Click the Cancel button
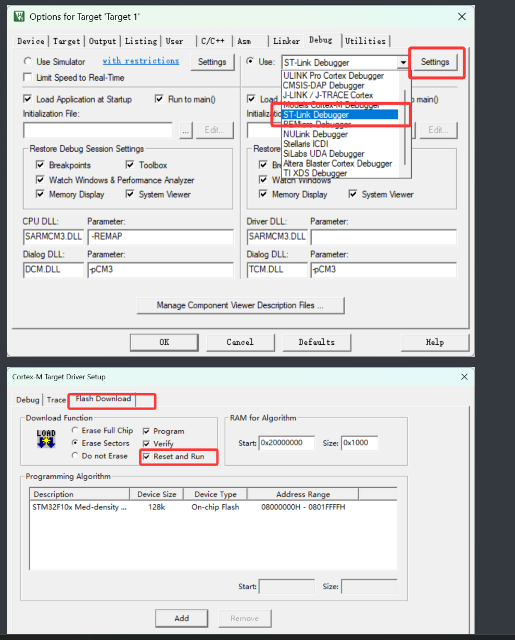This screenshot has width=515, height=640. coord(240,342)
